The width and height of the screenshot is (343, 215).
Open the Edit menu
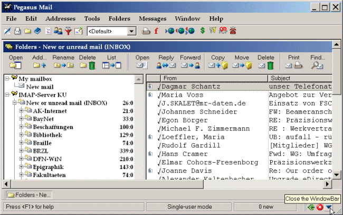31,18
